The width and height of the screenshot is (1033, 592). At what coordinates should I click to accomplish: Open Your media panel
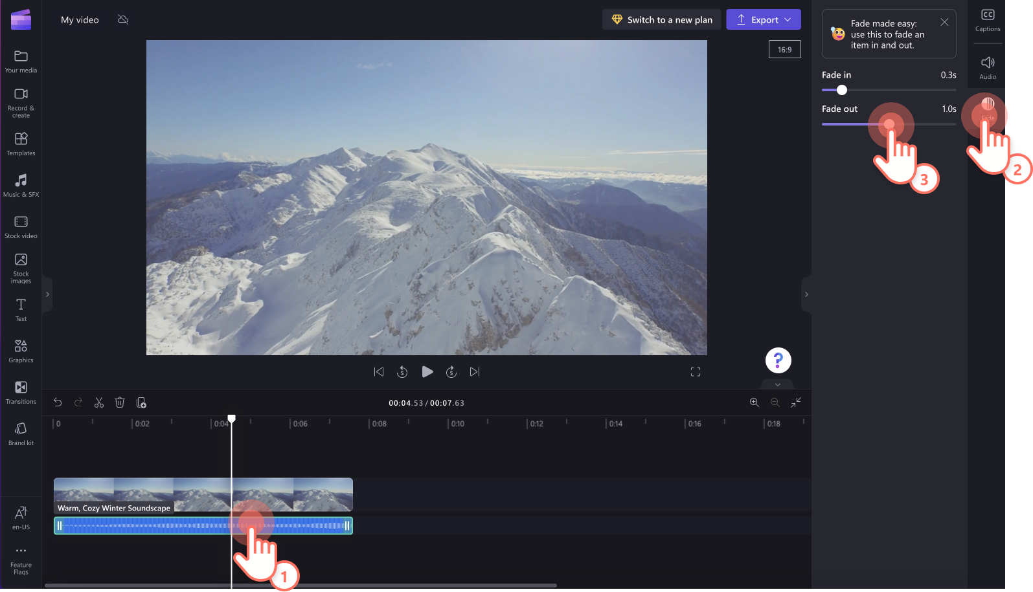(x=21, y=61)
